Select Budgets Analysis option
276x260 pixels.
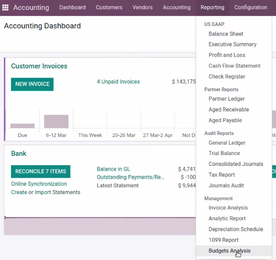click(229, 251)
